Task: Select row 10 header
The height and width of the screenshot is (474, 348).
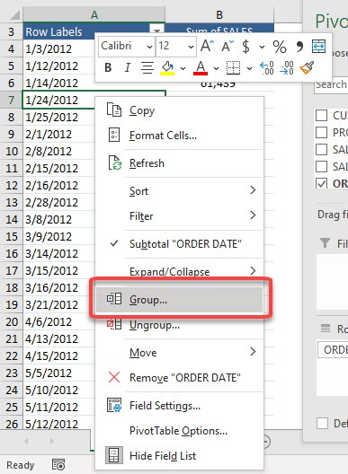Action: coord(12,151)
